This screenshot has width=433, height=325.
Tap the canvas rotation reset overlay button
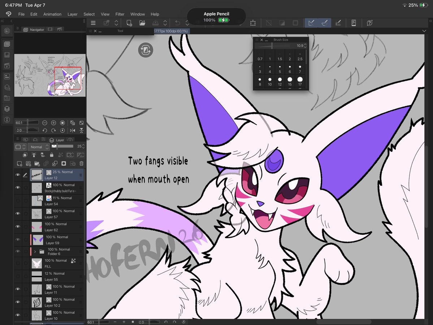(x=146, y=50)
